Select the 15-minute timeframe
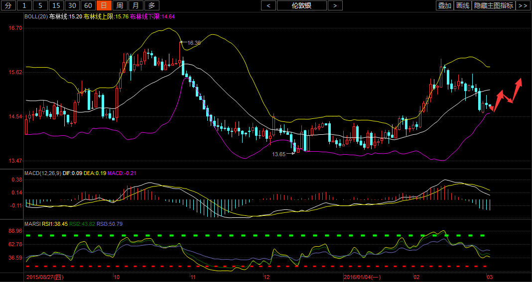This screenshot has width=532, height=282. click(56, 5)
